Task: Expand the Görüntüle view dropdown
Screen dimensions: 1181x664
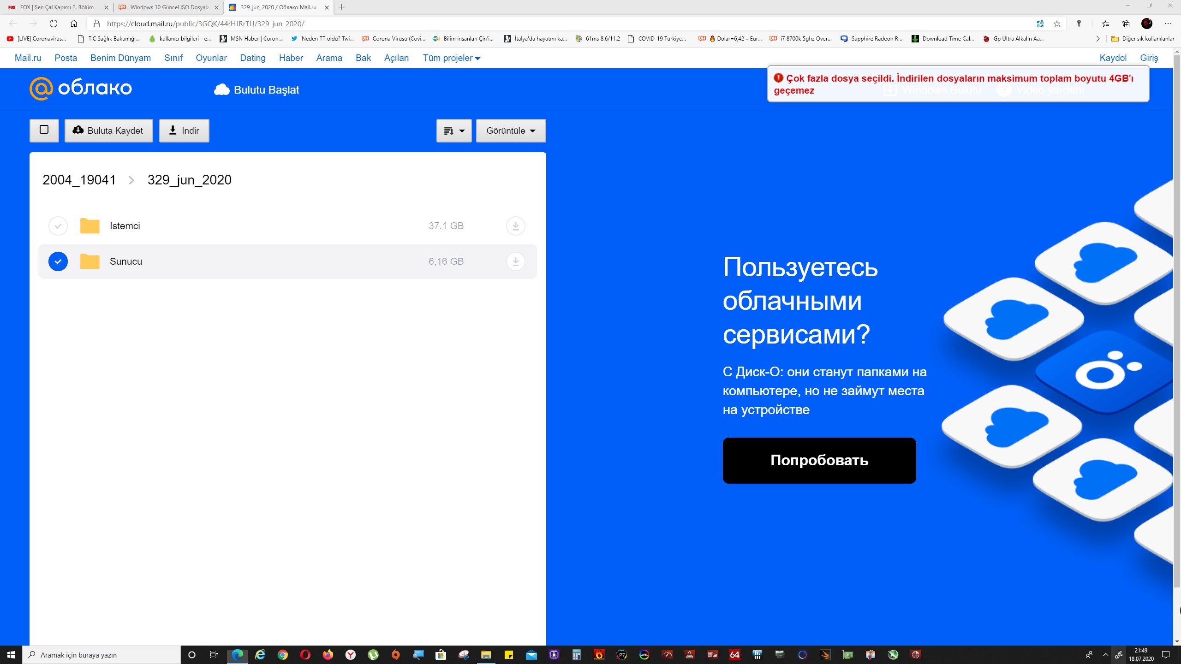Action: tap(511, 130)
